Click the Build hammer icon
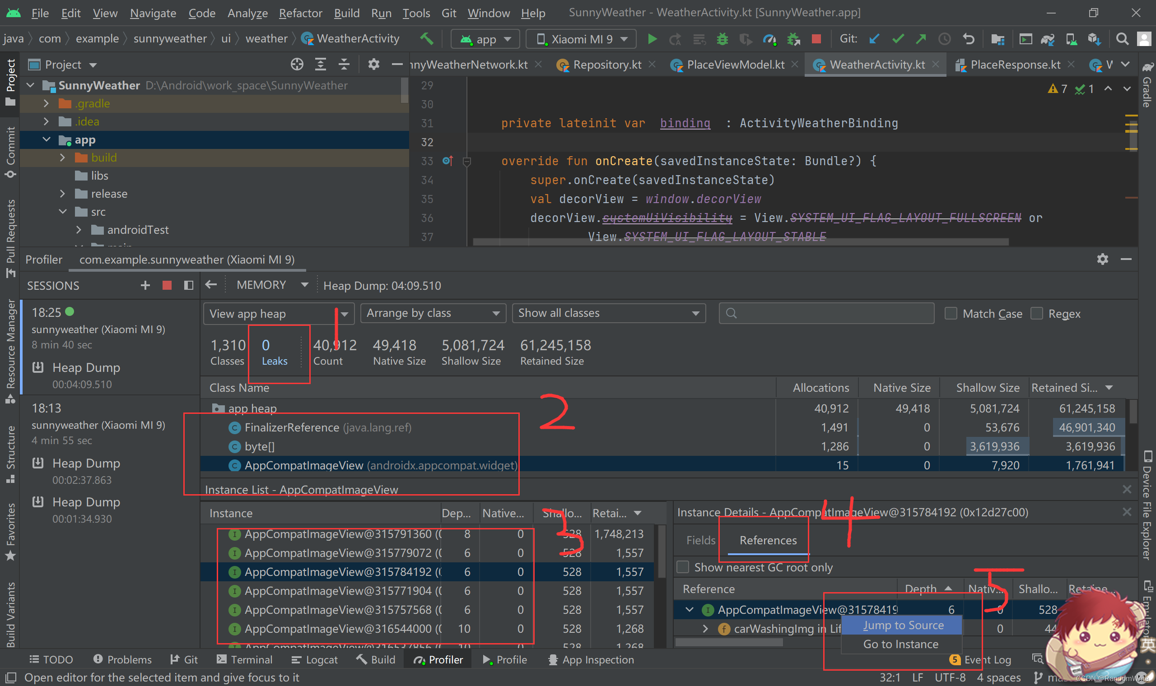 pyautogui.click(x=426, y=38)
